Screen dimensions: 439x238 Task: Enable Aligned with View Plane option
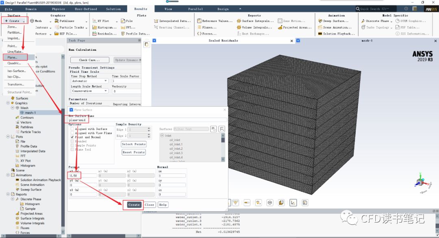pyautogui.click(x=72, y=133)
